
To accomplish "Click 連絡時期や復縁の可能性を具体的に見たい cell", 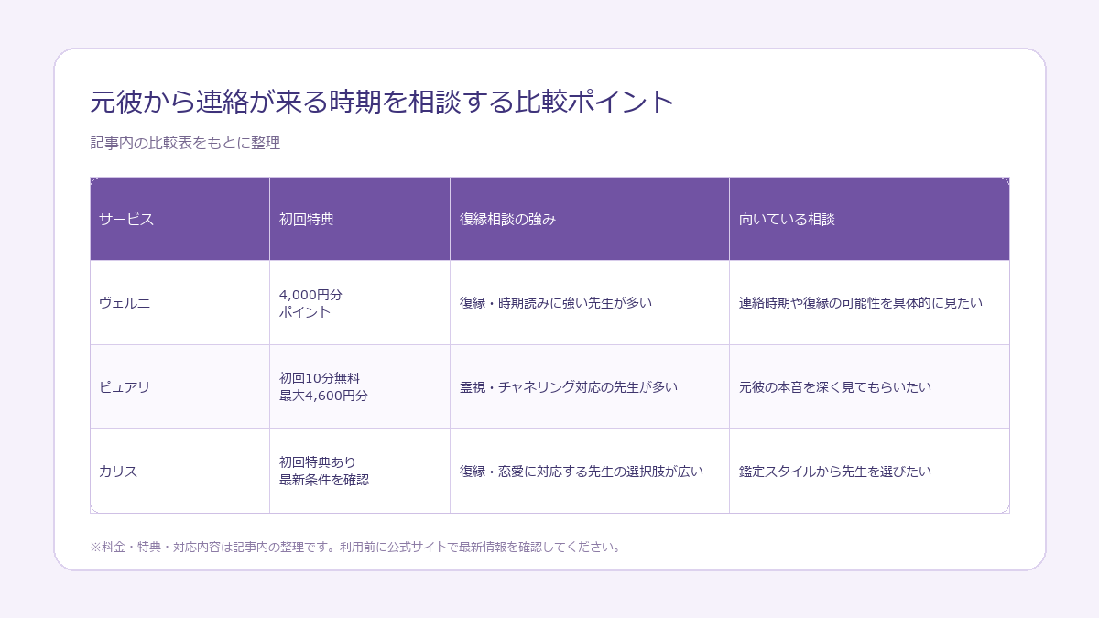I will tap(869, 303).
